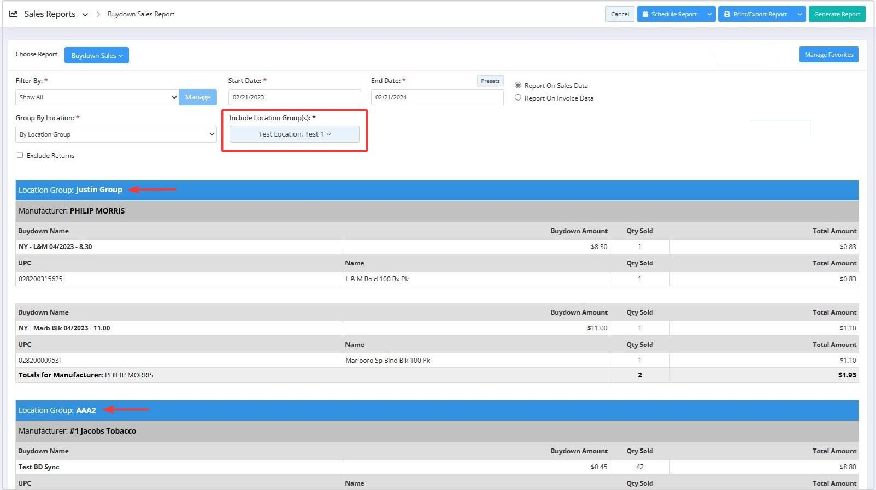This screenshot has width=876, height=490.
Task: Click the End Date input field
Action: tap(437, 97)
